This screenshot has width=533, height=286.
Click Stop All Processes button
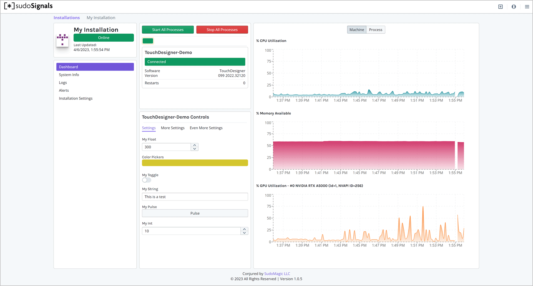(x=222, y=30)
